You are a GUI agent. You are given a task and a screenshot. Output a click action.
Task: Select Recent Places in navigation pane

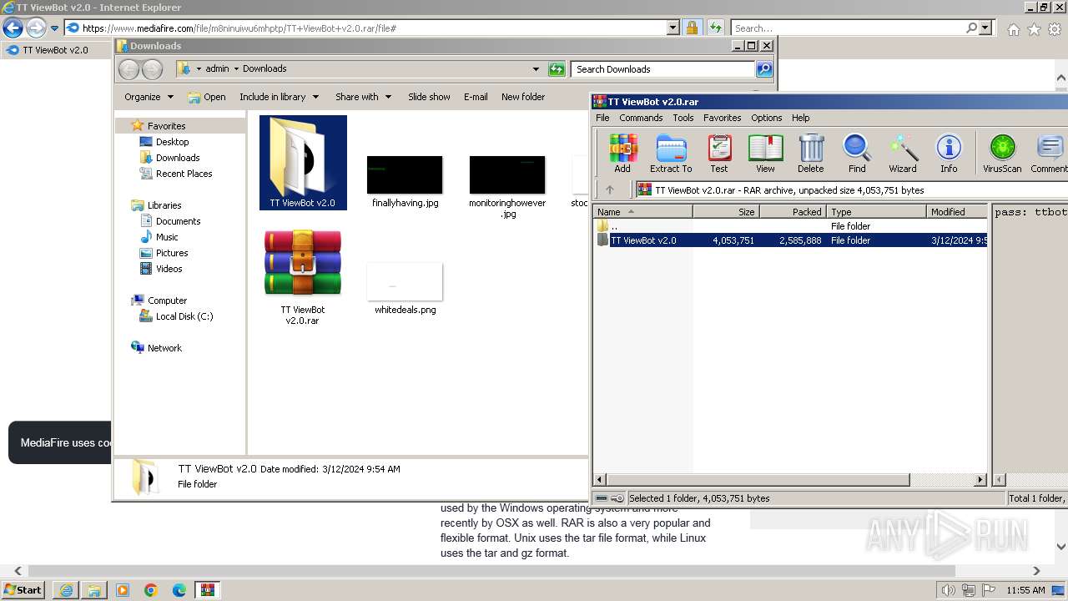(184, 174)
